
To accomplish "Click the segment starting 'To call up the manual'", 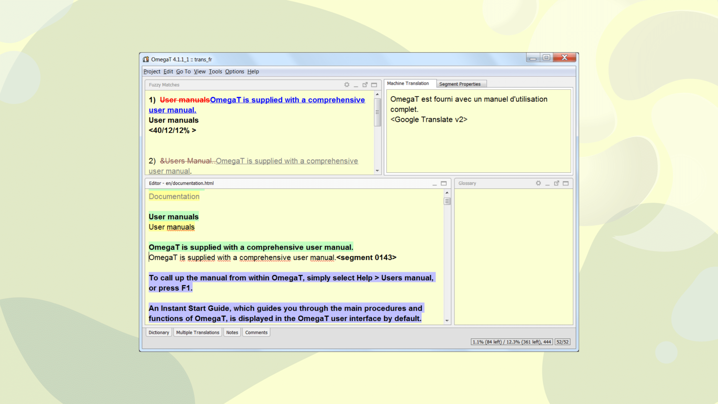I will tap(292, 283).
